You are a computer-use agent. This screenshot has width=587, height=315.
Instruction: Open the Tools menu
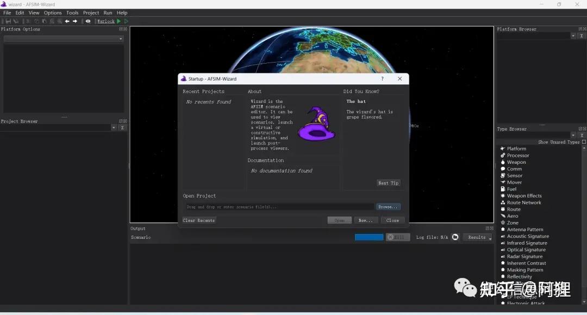(72, 13)
